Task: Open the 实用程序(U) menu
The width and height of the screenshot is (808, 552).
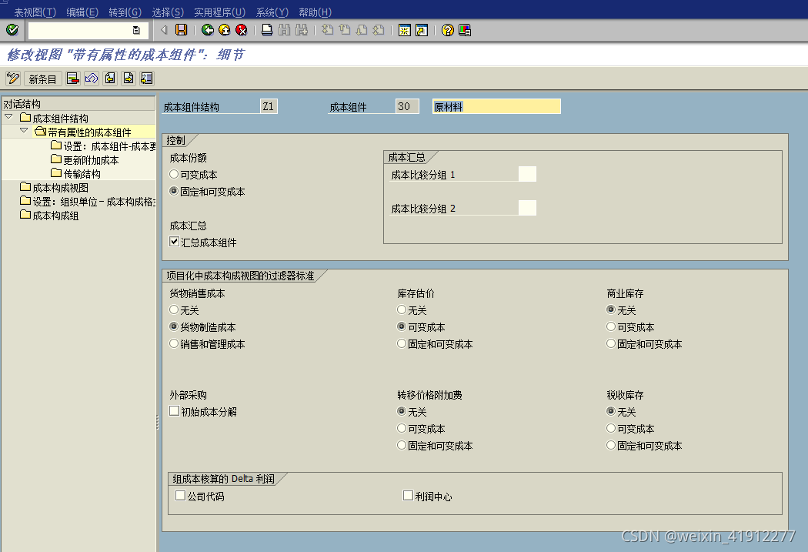Action: 219,12
